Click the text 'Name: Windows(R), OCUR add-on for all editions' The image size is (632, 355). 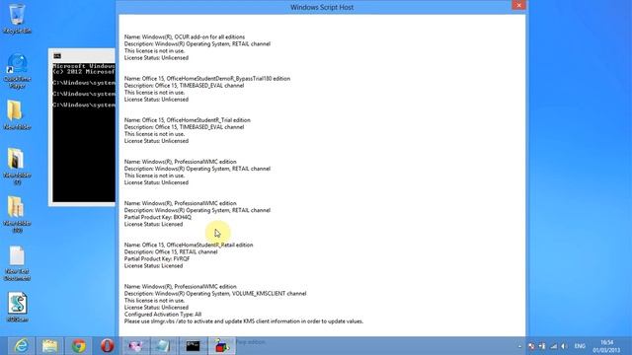point(185,37)
